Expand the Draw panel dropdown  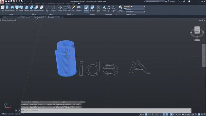pyautogui.click(x=51, y=14)
